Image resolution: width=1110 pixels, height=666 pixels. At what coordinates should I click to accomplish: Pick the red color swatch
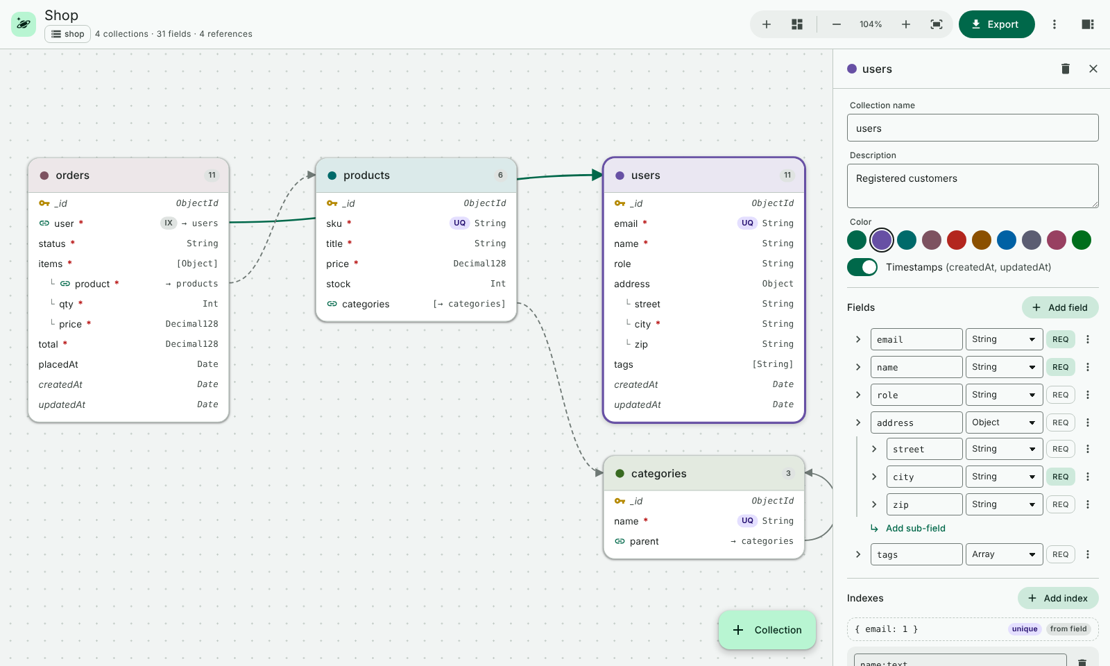(957, 240)
